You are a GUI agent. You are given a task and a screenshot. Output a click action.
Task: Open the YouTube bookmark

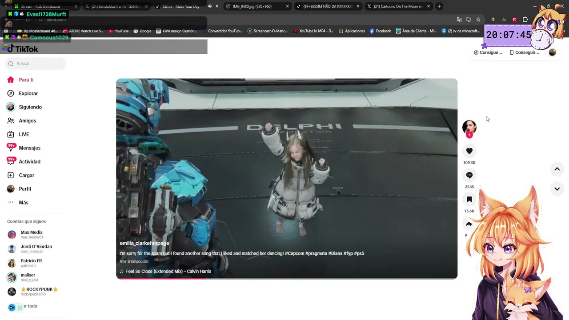[x=118, y=31]
